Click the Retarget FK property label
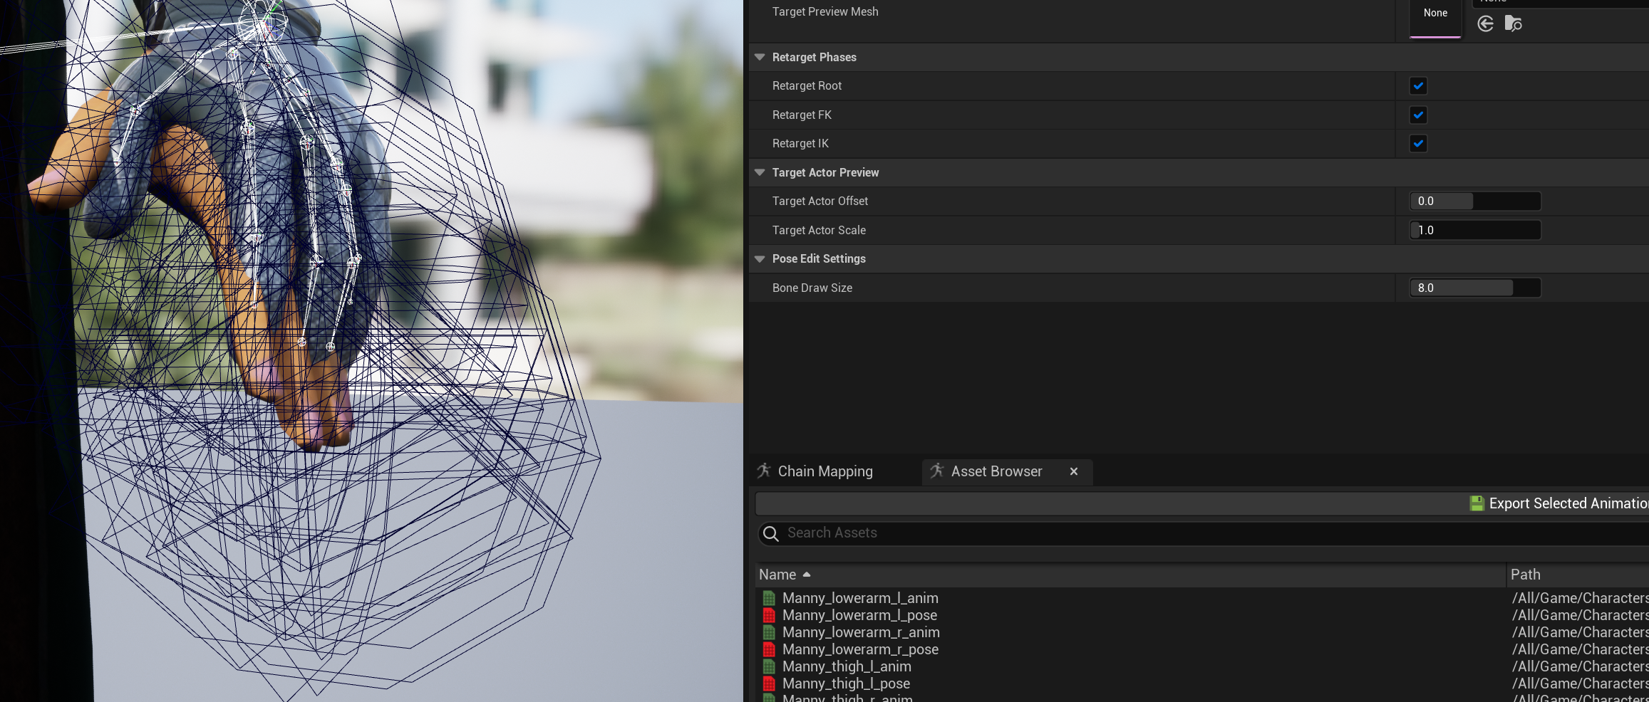The width and height of the screenshot is (1649, 702). tap(802, 115)
